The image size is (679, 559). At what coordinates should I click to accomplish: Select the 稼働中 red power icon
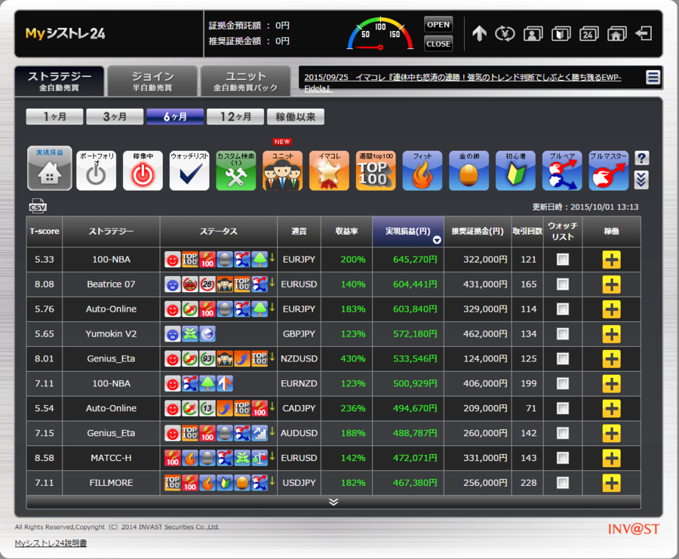[143, 171]
